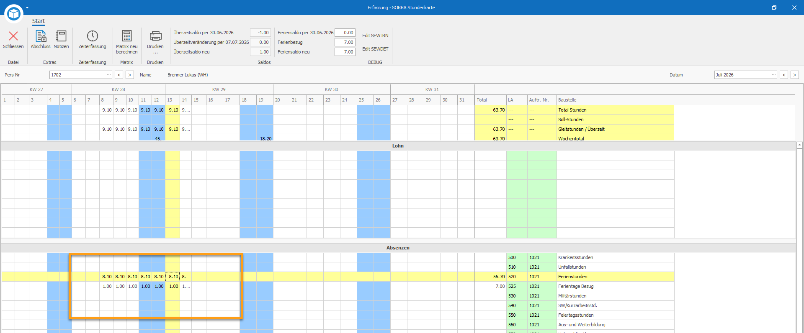
Task: Click the Lohn section scrollbar up arrow
Action: pyautogui.click(x=799, y=145)
